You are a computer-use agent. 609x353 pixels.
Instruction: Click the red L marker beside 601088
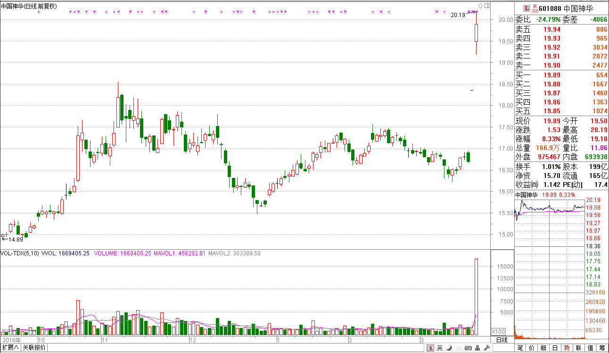[527, 8]
